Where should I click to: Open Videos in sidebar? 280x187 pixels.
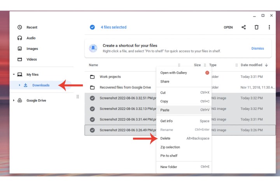31,59
